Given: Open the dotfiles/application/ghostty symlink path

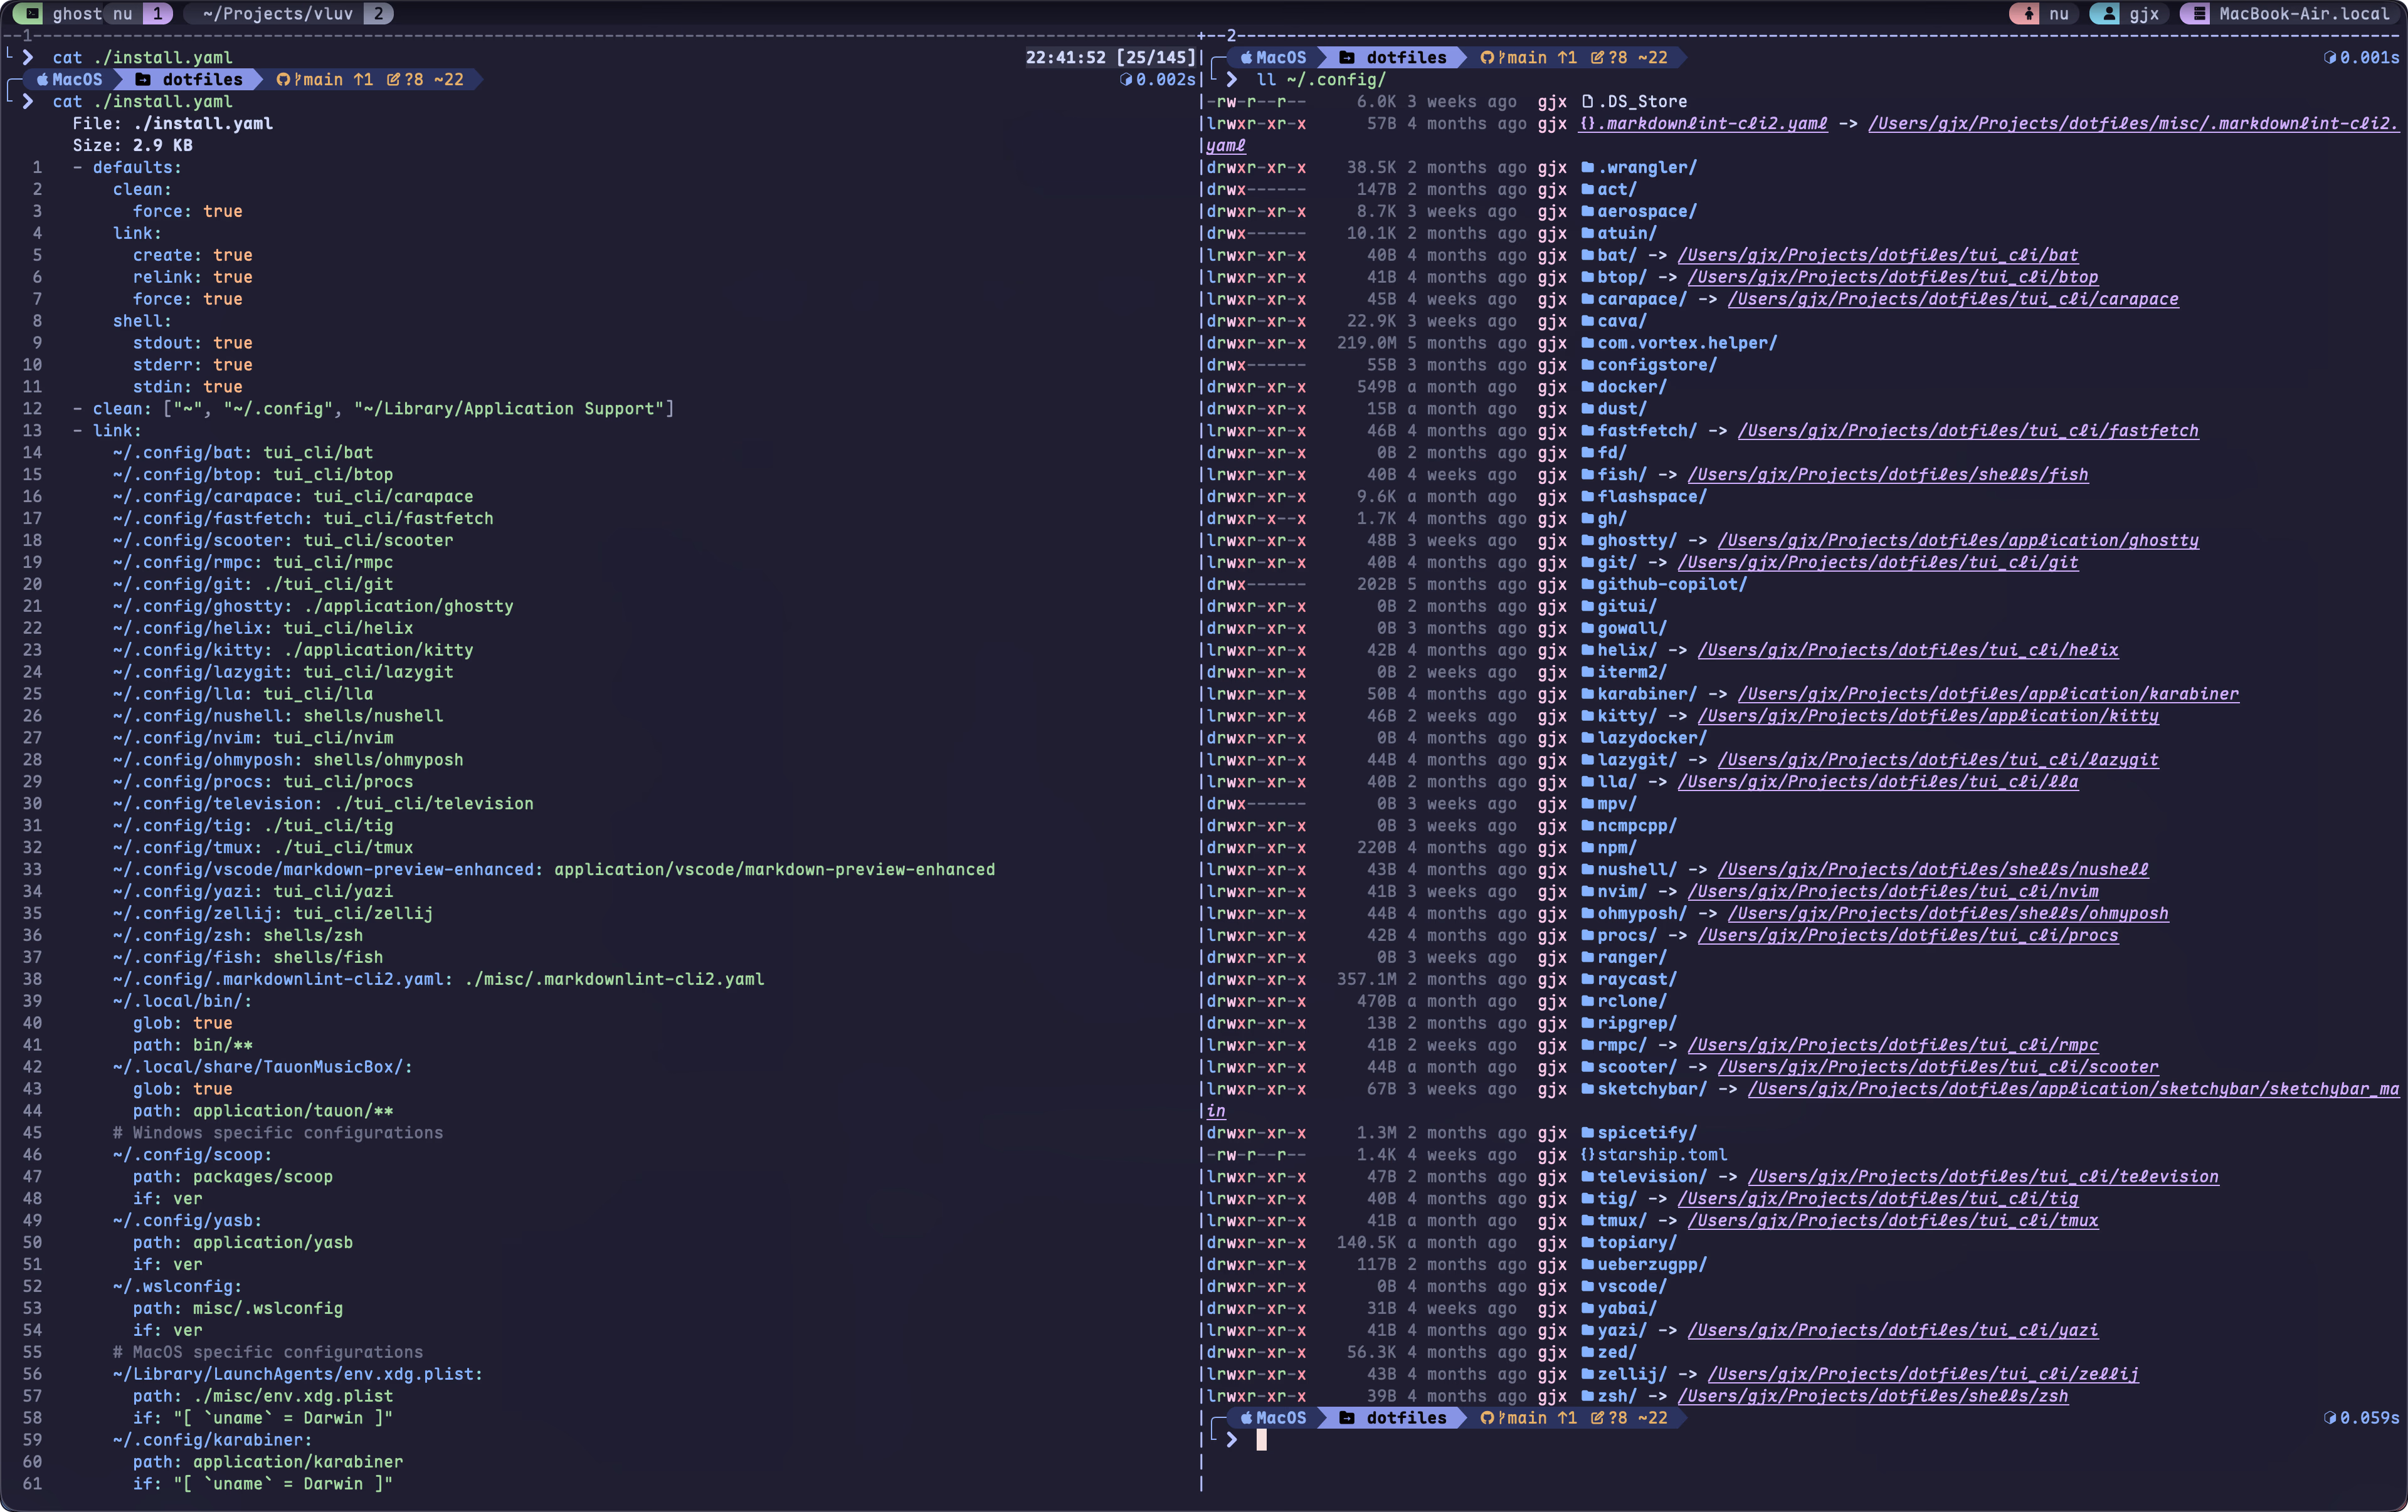Looking at the screenshot, I should (1957, 540).
